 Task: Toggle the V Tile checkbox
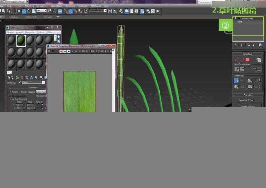[42, 108]
